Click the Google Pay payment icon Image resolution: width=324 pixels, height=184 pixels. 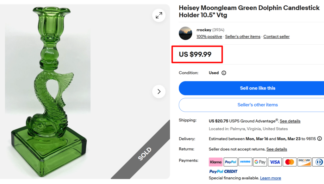260,162
